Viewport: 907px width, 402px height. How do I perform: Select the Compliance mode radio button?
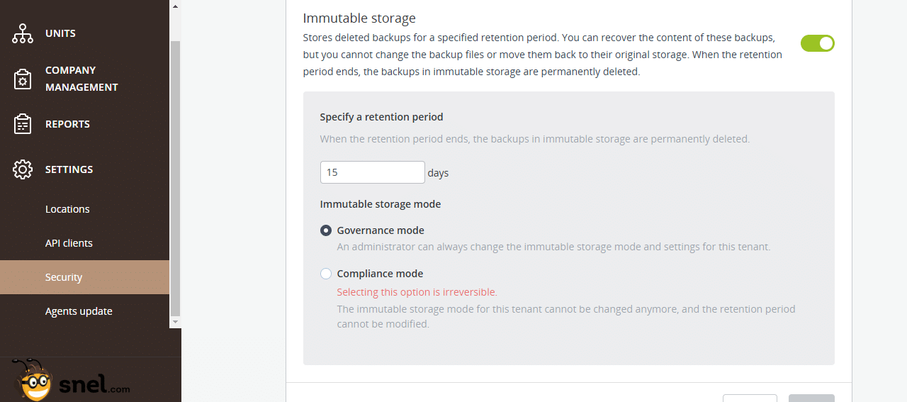(x=326, y=274)
